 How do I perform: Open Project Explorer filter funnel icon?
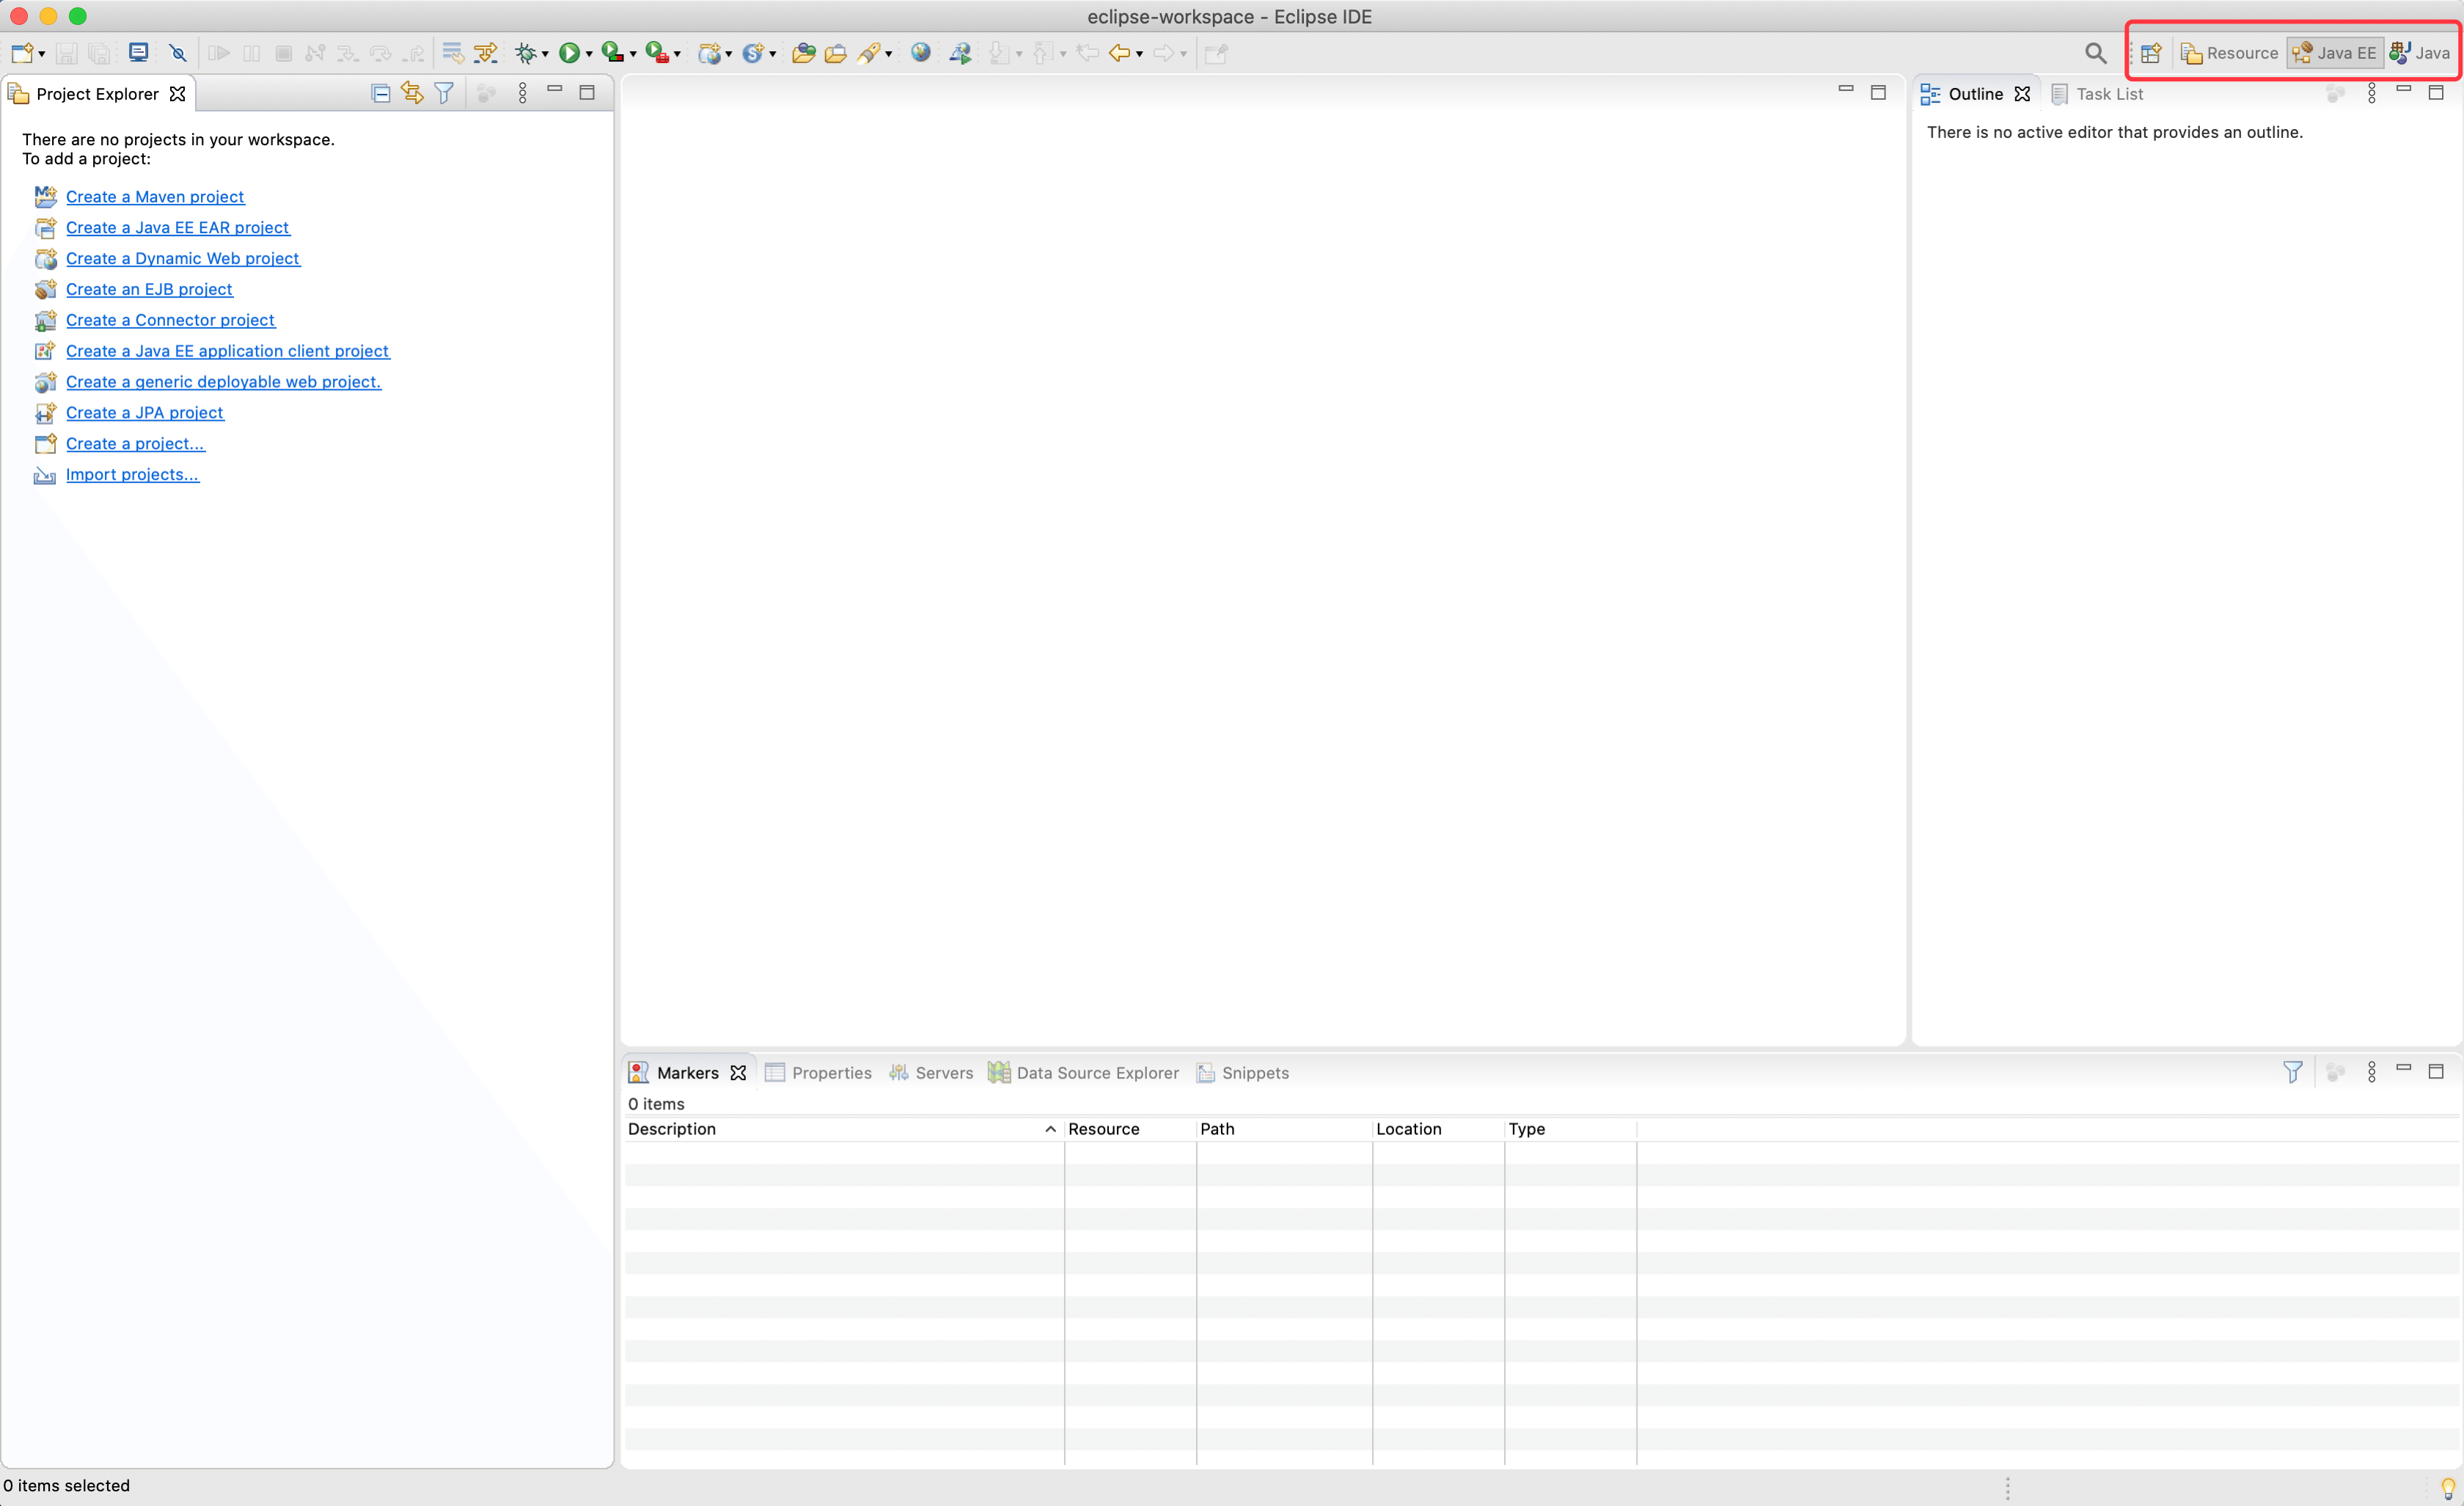[x=444, y=93]
